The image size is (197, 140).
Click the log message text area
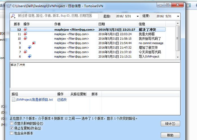click(95, 75)
